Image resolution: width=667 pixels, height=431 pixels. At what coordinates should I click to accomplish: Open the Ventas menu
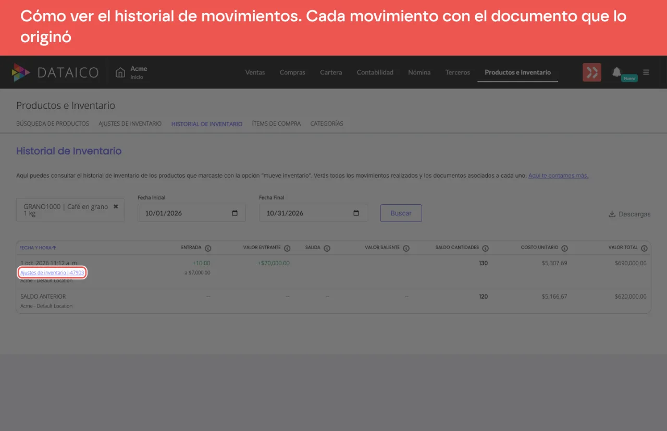255,72
